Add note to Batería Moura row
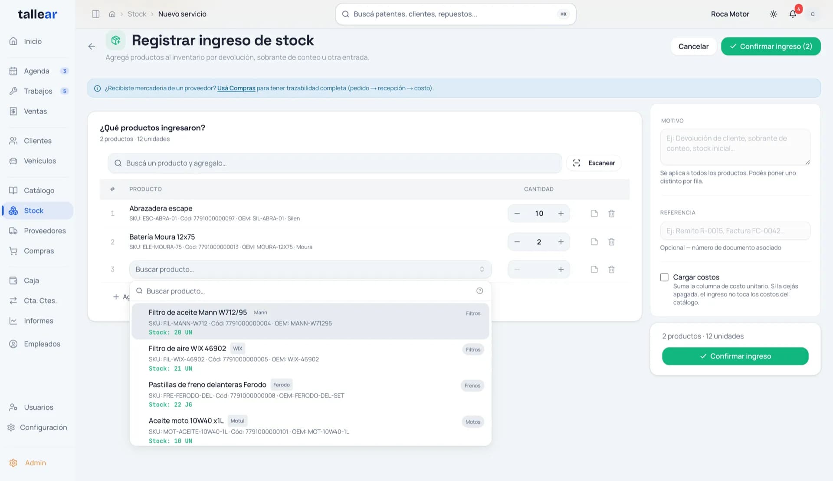Screen dimensions: 833x481 594,242
